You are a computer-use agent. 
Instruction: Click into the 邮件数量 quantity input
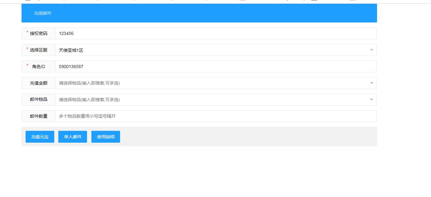pos(216,116)
